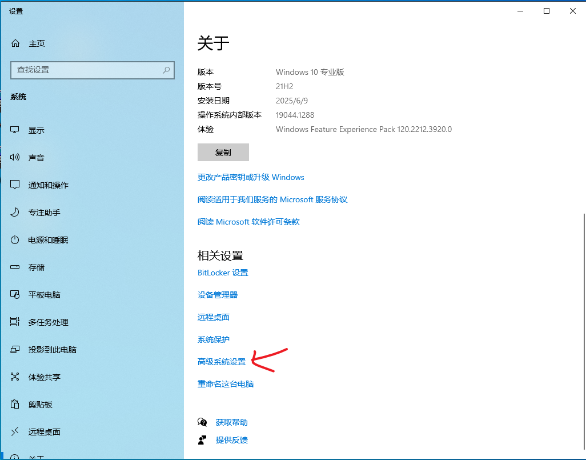The height and width of the screenshot is (460, 586).
Task: Click the 剪贴板 clipboard icon
Action: 15,404
